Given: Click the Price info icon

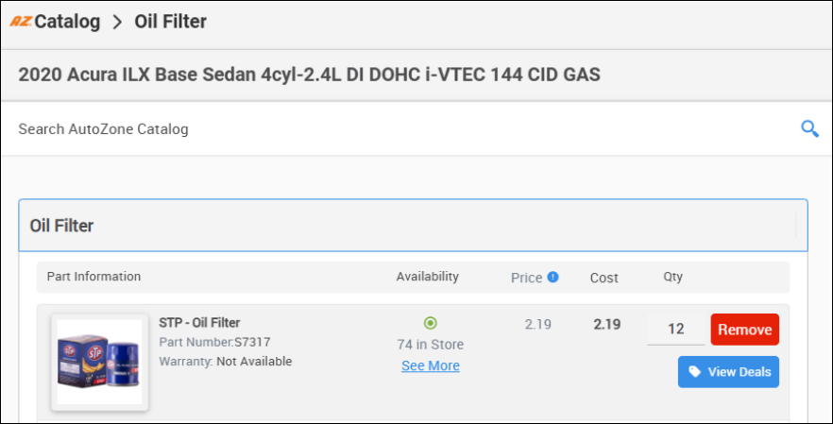Looking at the screenshot, I should pos(553,277).
